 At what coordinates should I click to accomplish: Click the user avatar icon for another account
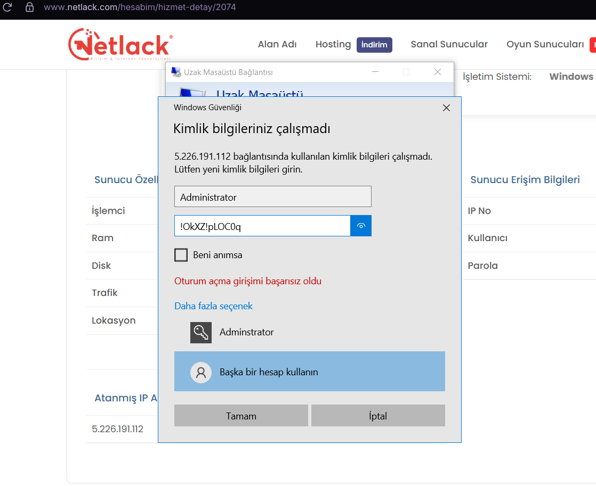(x=200, y=372)
